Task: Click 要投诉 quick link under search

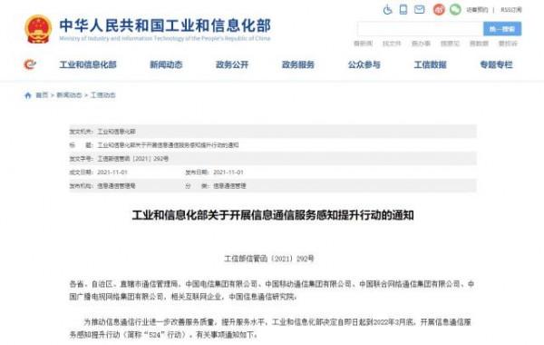Action: click(x=508, y=44)
